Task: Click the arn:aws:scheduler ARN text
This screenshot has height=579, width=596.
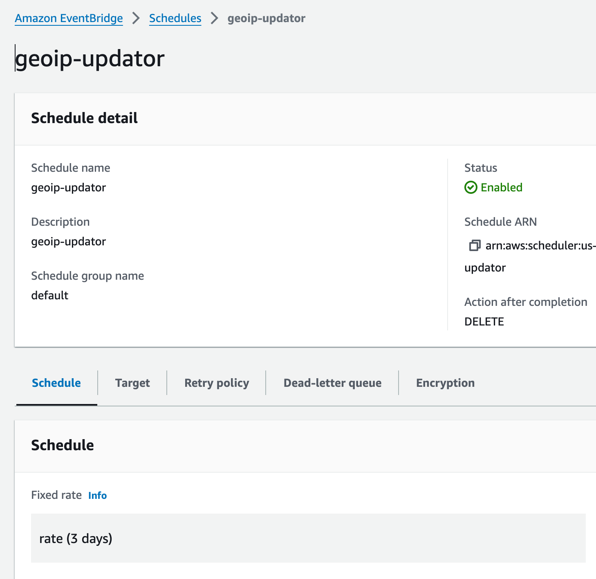Action: pos(540,245)
